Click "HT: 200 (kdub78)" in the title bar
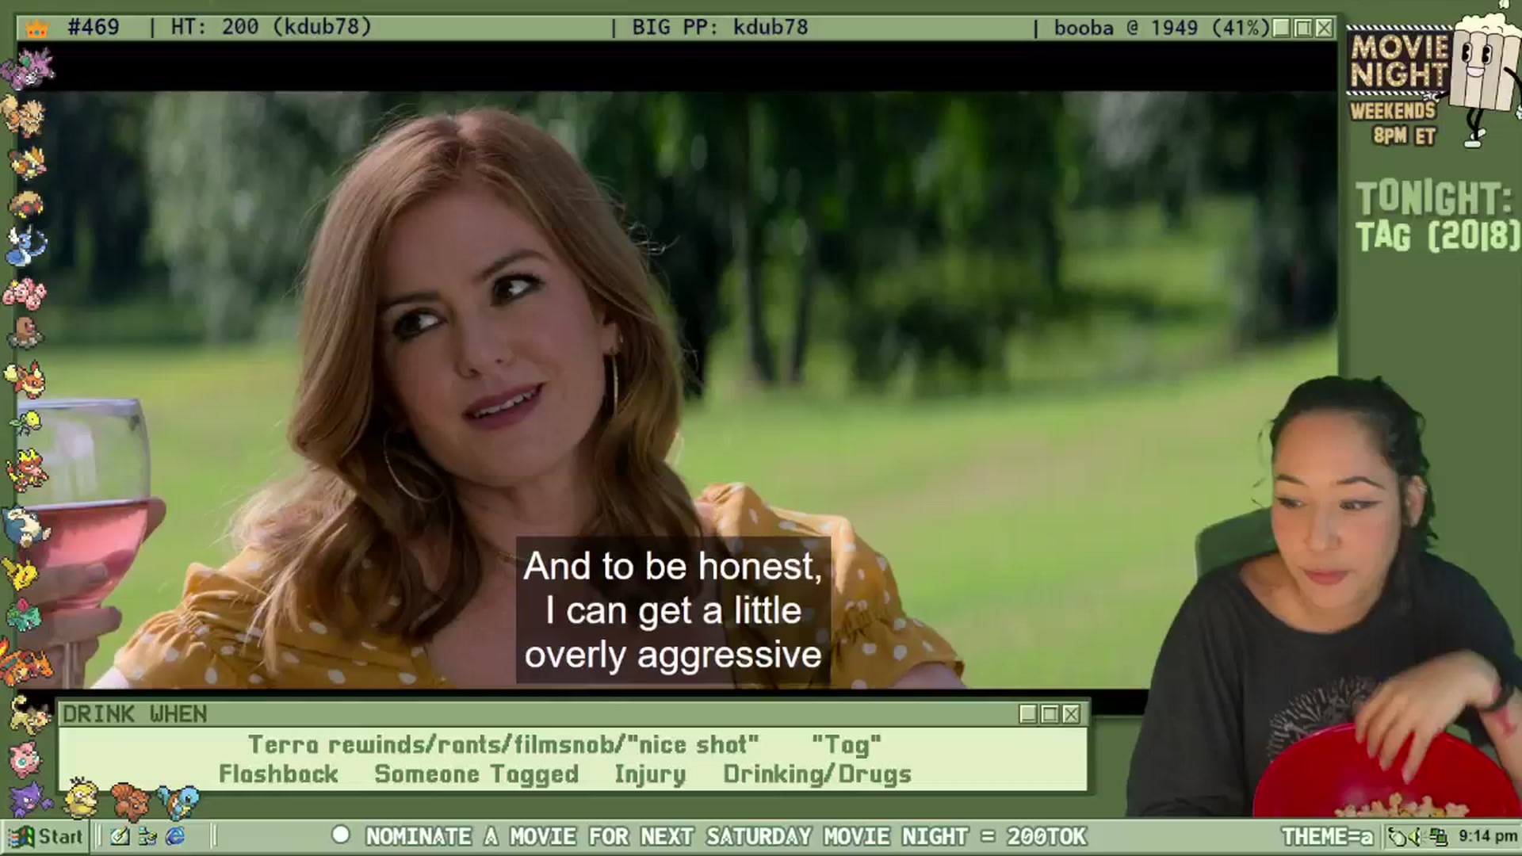The image size is (1522, 856). tap(271, 27)
